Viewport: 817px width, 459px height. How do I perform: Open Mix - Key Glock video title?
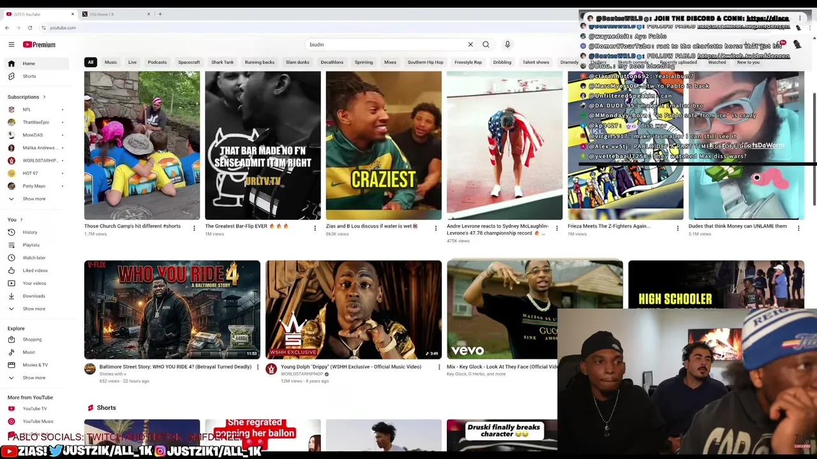[503, 367]
